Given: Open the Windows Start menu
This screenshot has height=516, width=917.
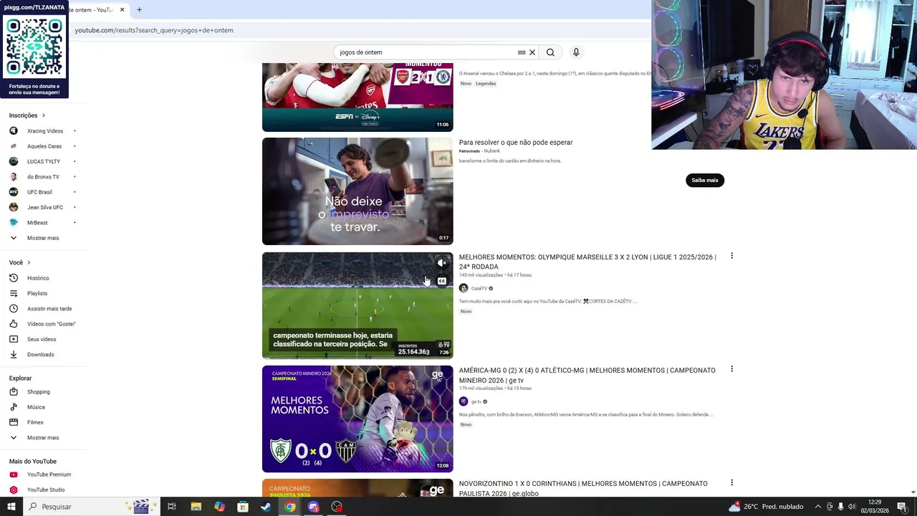Looking at the screenshot, I should tap(11, 507).
